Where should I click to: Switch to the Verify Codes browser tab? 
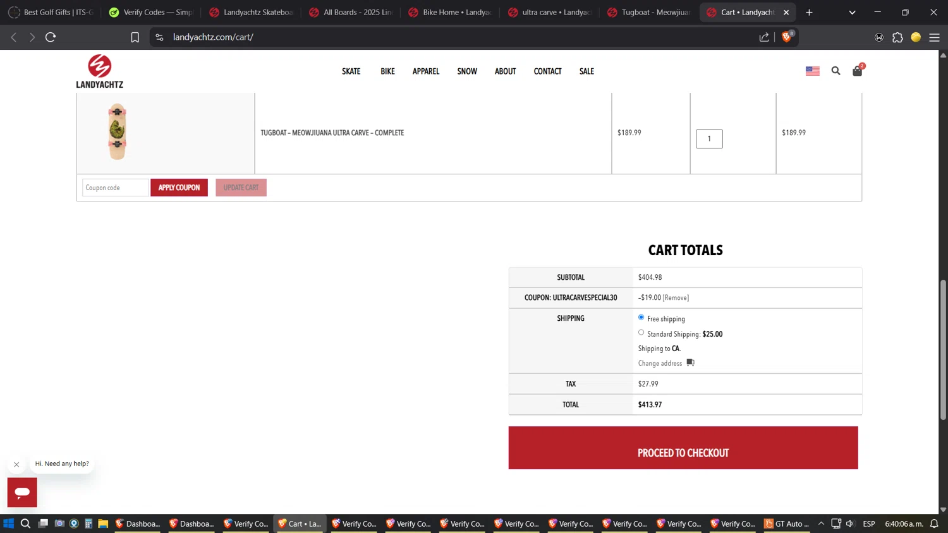pos(151,12)
